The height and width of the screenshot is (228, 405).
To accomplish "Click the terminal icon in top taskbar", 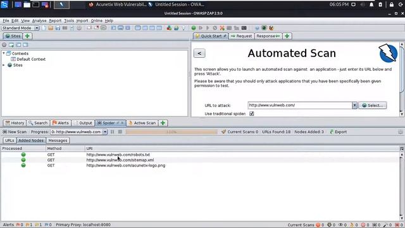I will tap(35, 4).
